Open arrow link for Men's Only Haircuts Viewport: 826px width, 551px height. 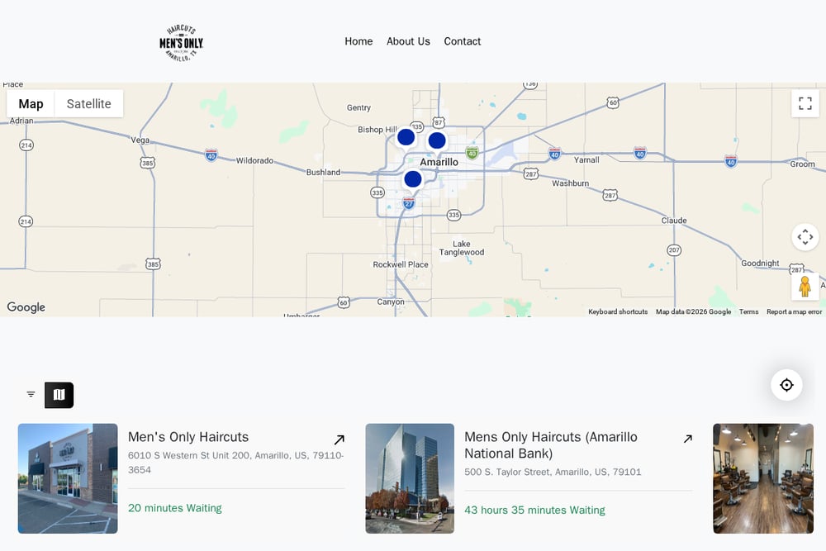pos(339,439)
